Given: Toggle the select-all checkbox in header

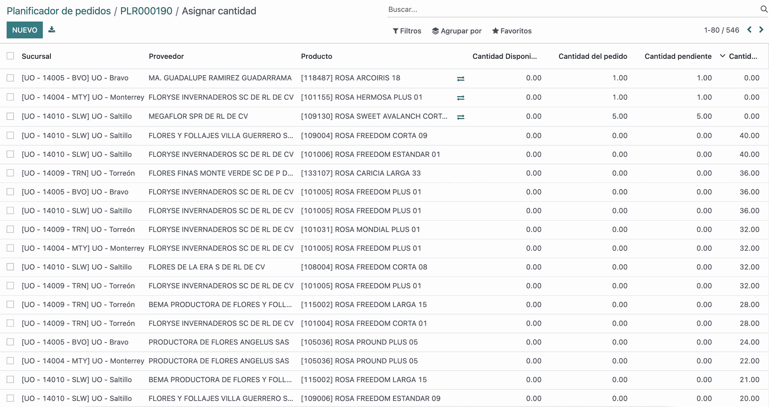Looking at the screenshot, I should tap(10, 56).
